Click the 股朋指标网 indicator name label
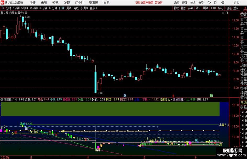The height and width of the screenshot is (159, 247). click(x=10, y=99)
